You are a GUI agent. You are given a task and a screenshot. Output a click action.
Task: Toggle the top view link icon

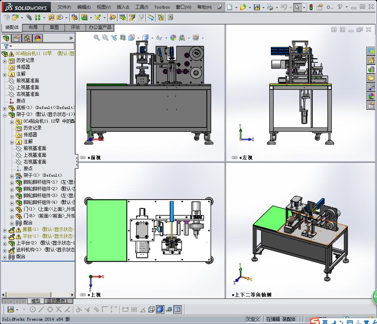(83, 295)
